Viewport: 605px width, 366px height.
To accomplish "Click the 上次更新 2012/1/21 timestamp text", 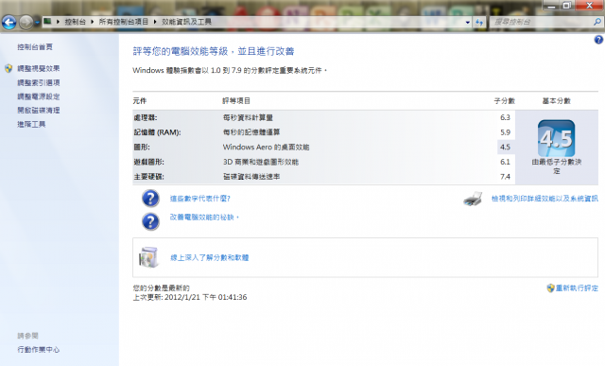I will pyautogui.click(x=190, y=297).
